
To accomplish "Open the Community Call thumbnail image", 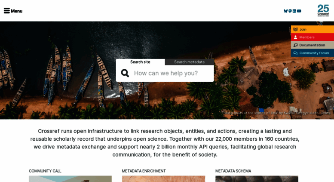I will 70,179.
